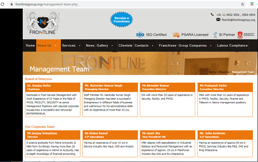Open the Contacts menu

141,45
